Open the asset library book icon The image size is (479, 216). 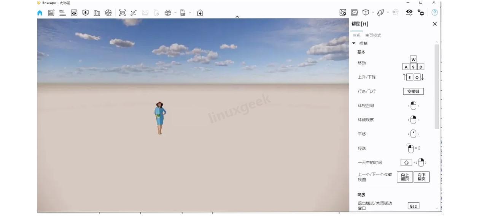[x=97, y=13]
